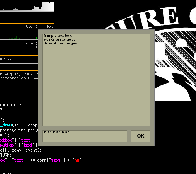The height and width of the screenshot is (174, 196).
Task: Click the 'August, 2007' date text
Action: click(x=19, y=74)
